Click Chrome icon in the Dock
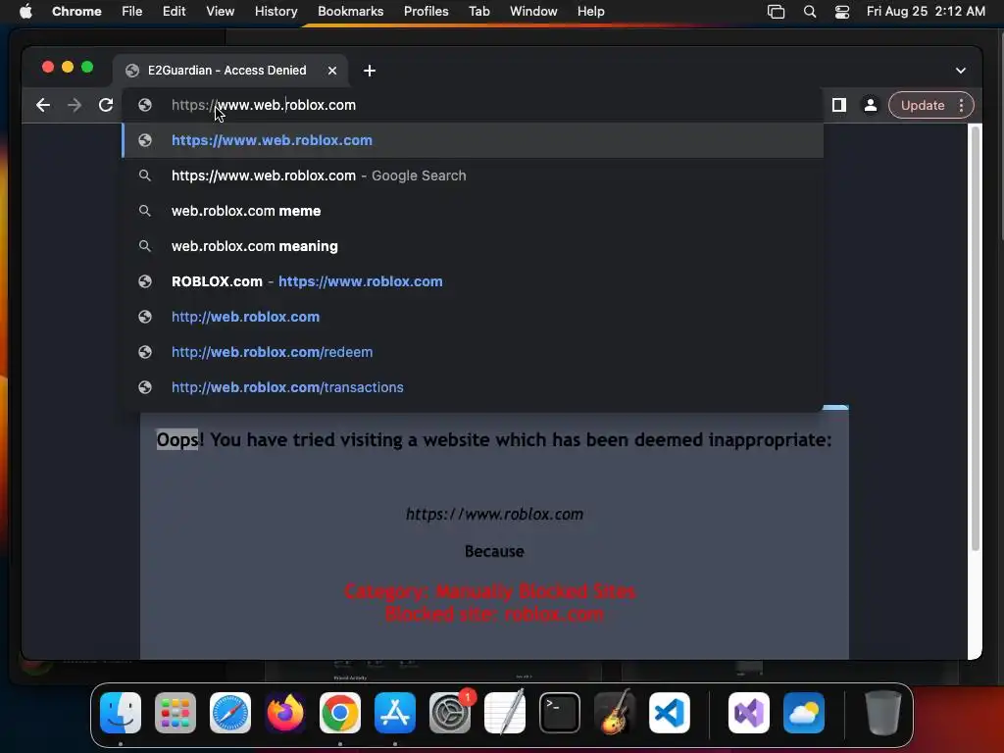 pos(340,713)
